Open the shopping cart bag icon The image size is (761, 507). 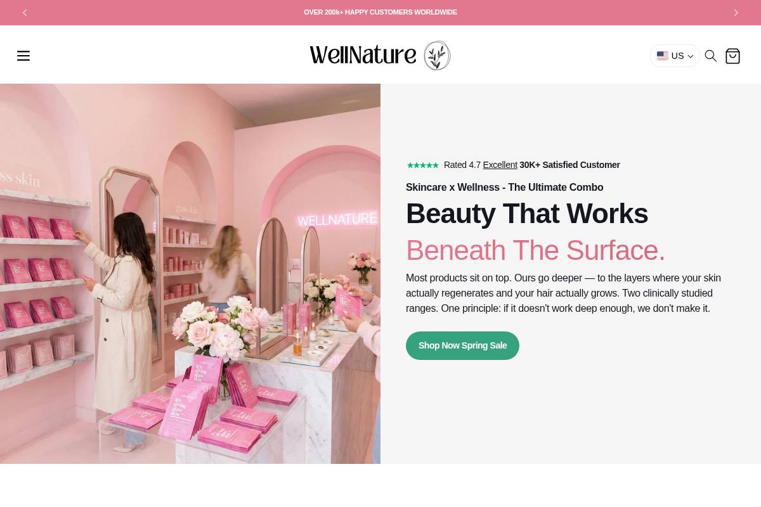[x=732, y=56]
